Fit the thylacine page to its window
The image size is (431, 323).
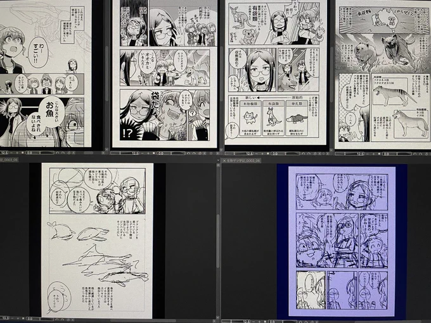click(x=379, y=154)
